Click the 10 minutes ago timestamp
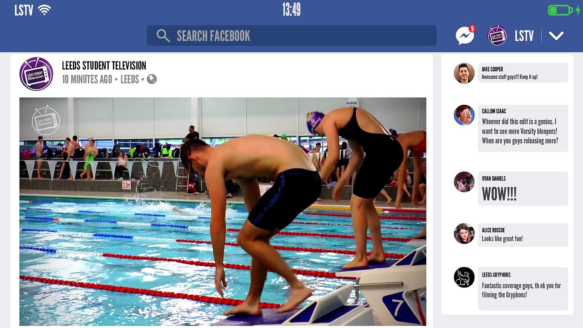Image resolution: width=583 pixels, height=328 pixels. pyautogui.click(x=87, y=79)
